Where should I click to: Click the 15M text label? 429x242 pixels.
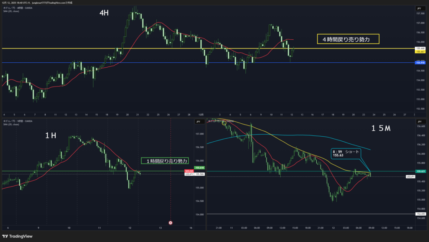(380, 129)
